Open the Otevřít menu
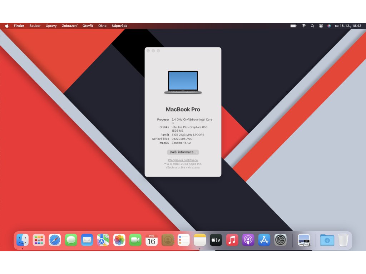The height and width of the screenshot is (274, 366). coord(88,26)
